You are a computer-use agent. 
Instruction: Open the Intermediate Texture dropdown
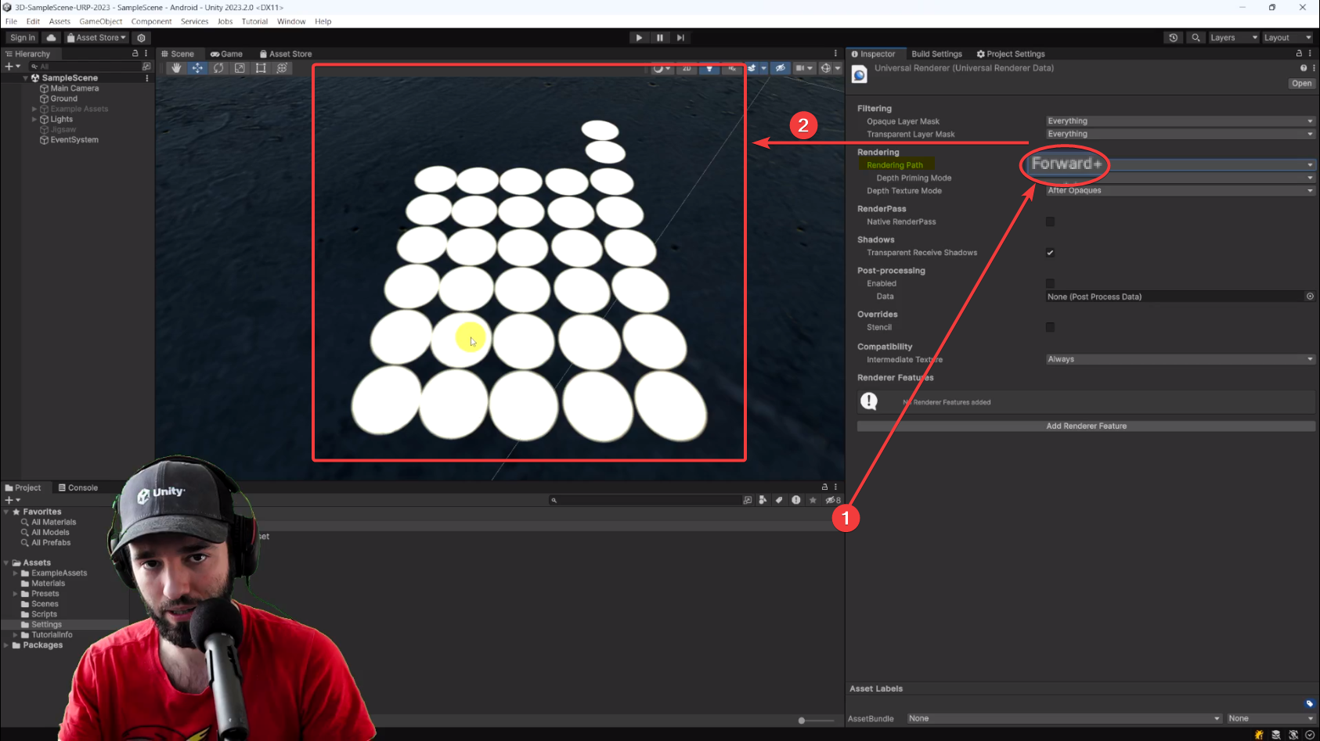(1179, 359)
